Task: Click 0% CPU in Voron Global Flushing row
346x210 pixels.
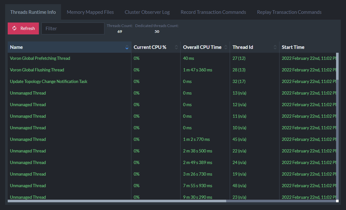Action: pyautogui.click(x=137, y=70)
